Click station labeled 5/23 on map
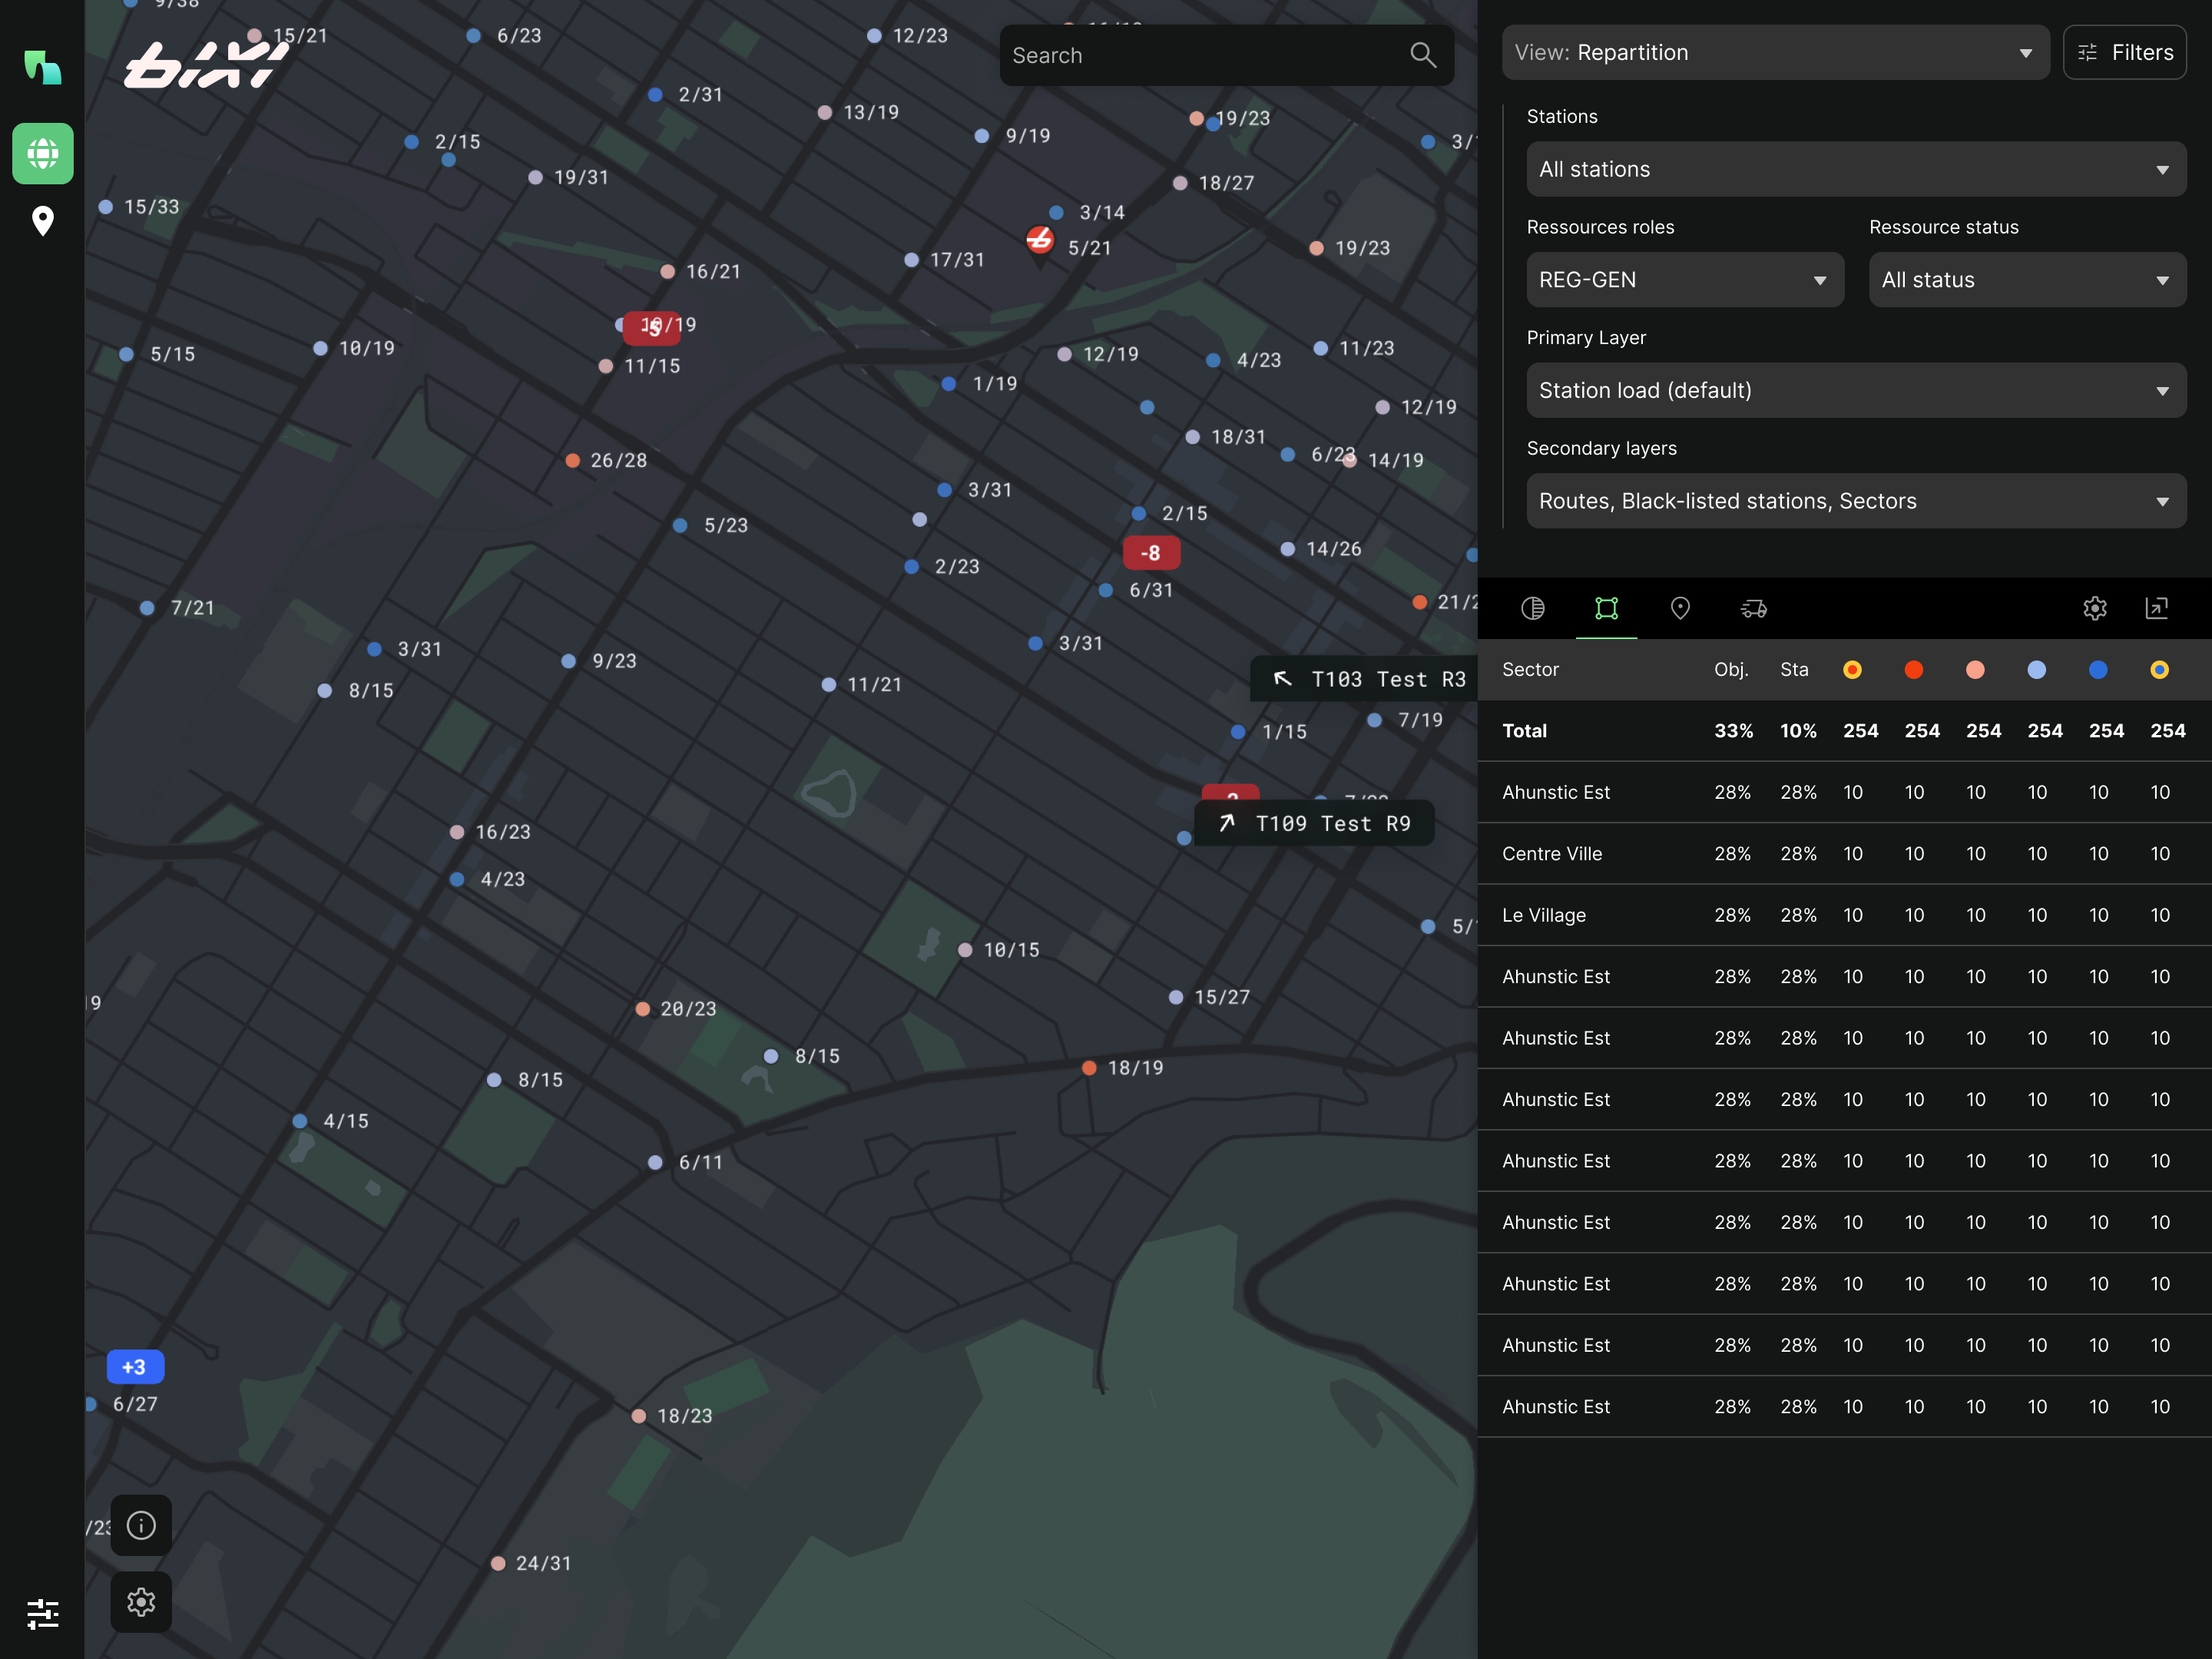Image resolution: width=2212 pixels, height=1659 pixels. [x=680, y=525]
